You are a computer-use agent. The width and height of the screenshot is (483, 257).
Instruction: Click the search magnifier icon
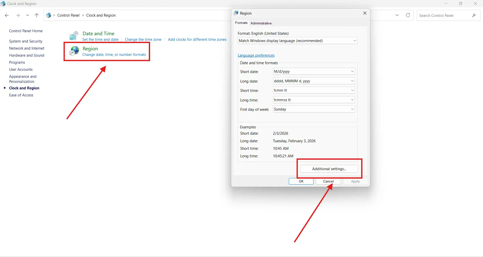point(474,15)
